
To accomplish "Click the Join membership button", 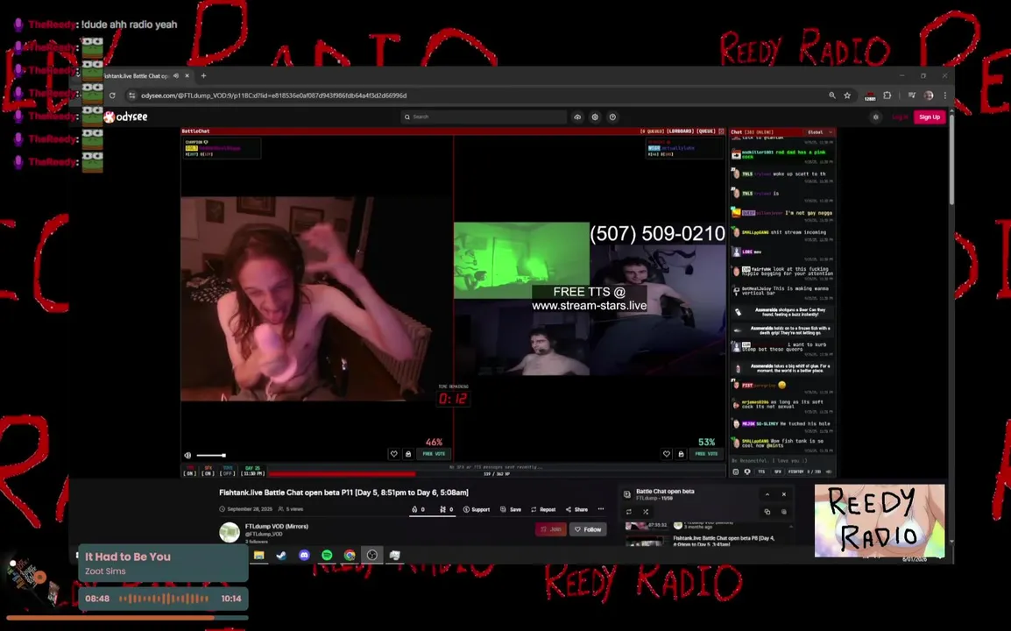I will coord(551,529).
